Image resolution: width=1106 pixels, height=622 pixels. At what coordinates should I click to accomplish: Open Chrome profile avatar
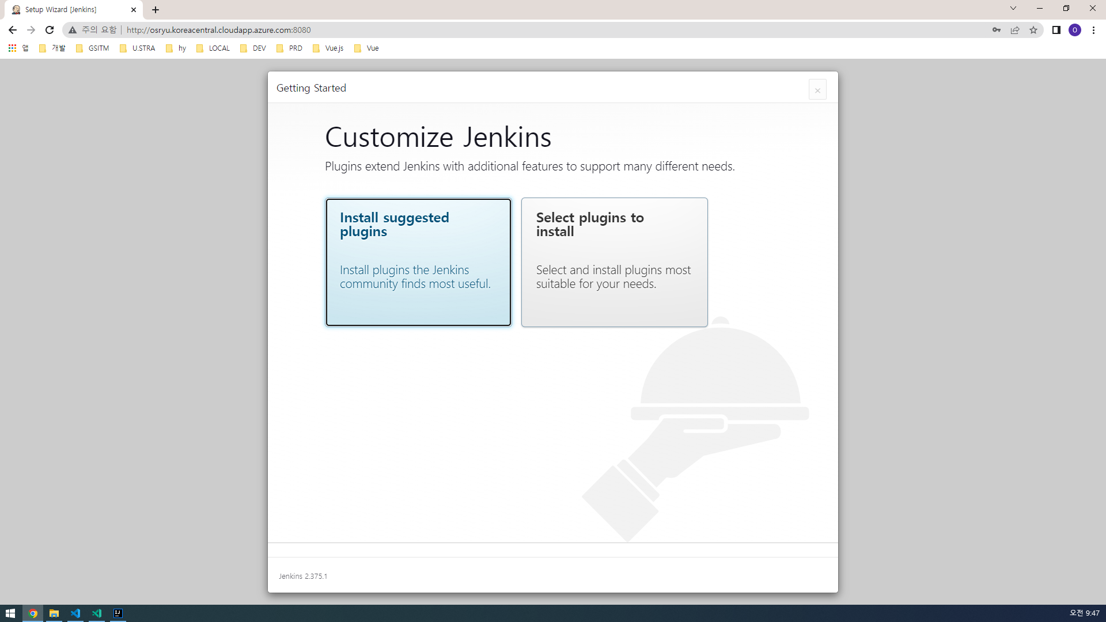click(1074, 30)
